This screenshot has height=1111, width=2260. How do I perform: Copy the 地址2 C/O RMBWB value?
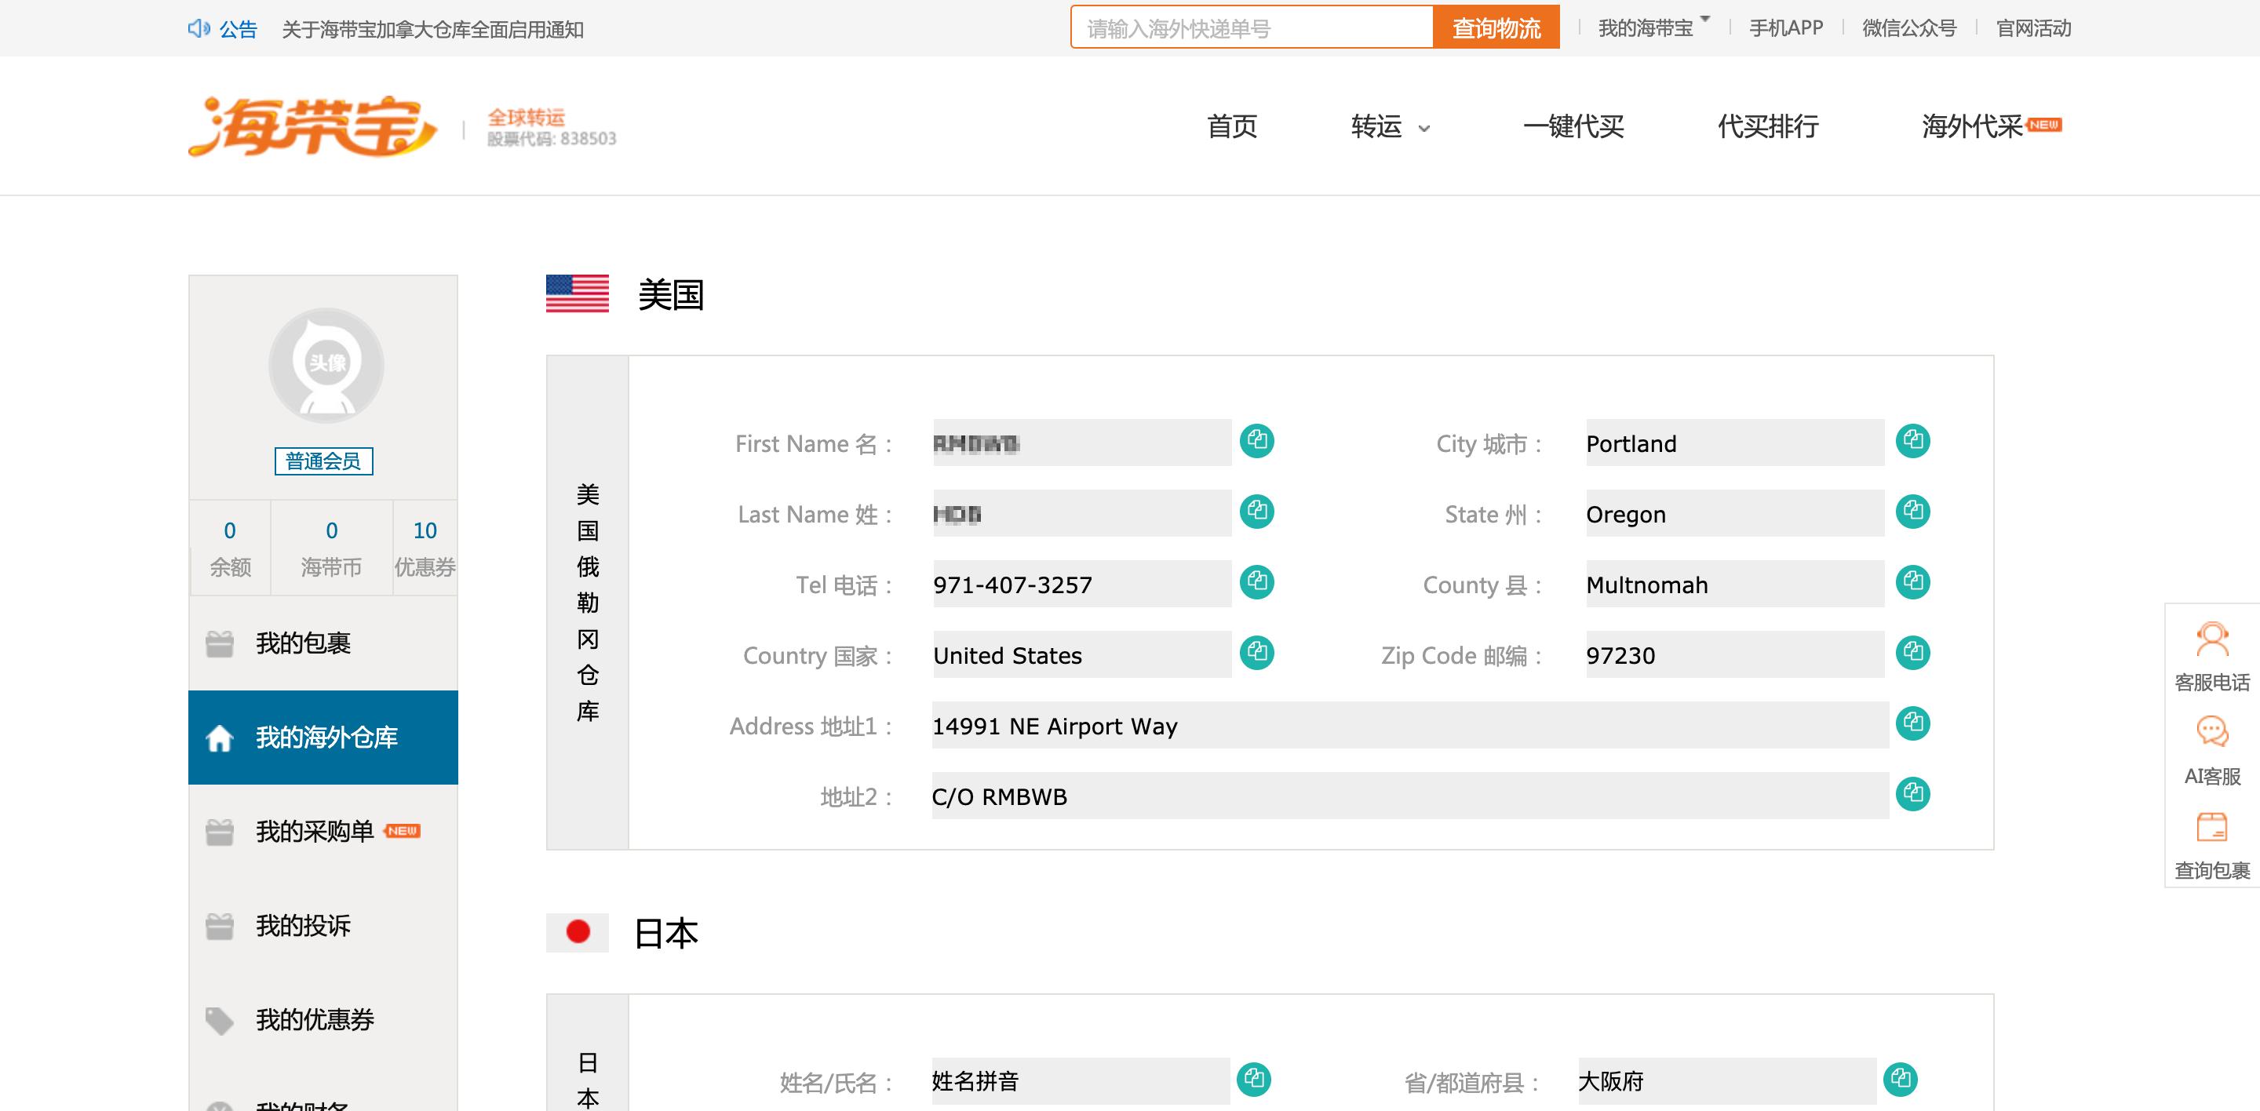point(1913,795)
